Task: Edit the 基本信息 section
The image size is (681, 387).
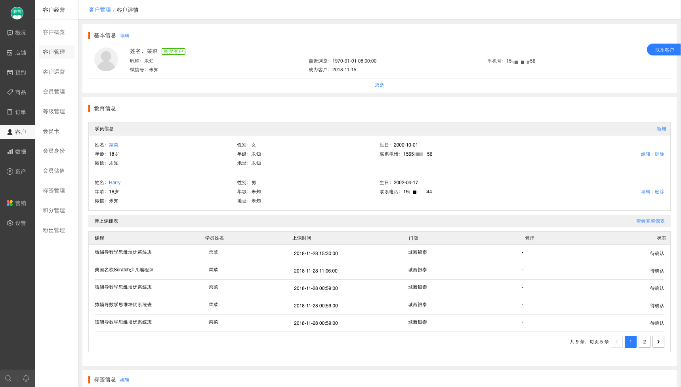Action: 125,36
